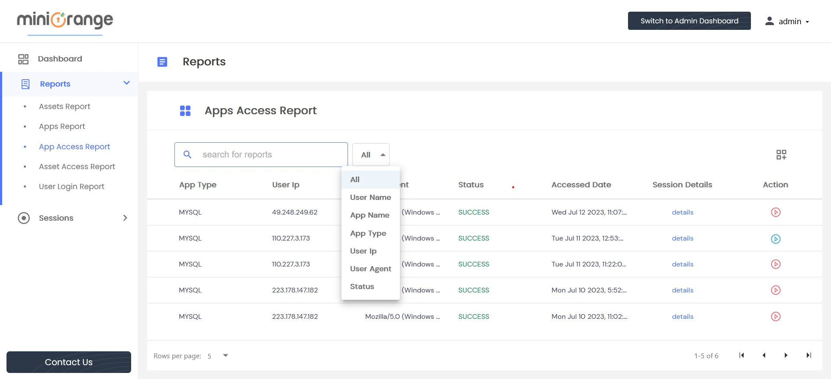Click SUCCESS status in the first row
831x379 pixels.
point(473,212)
